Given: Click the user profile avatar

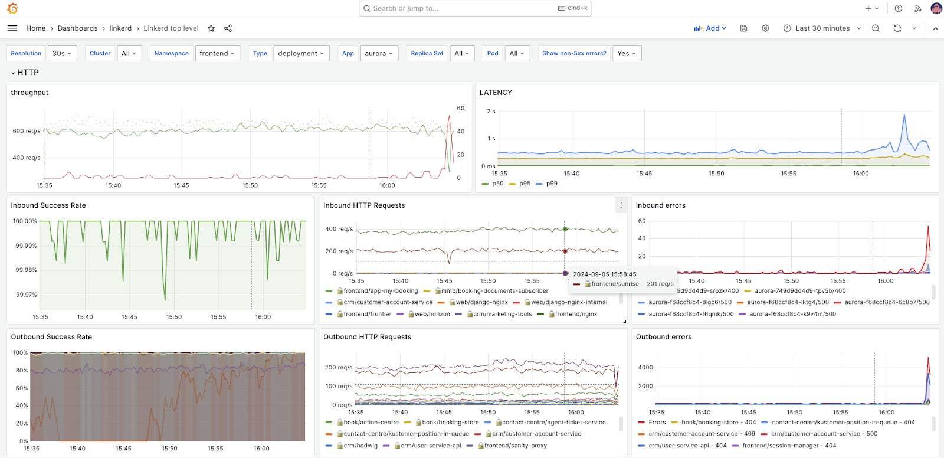Looking at the screenshot, I should tap(936, 8).
